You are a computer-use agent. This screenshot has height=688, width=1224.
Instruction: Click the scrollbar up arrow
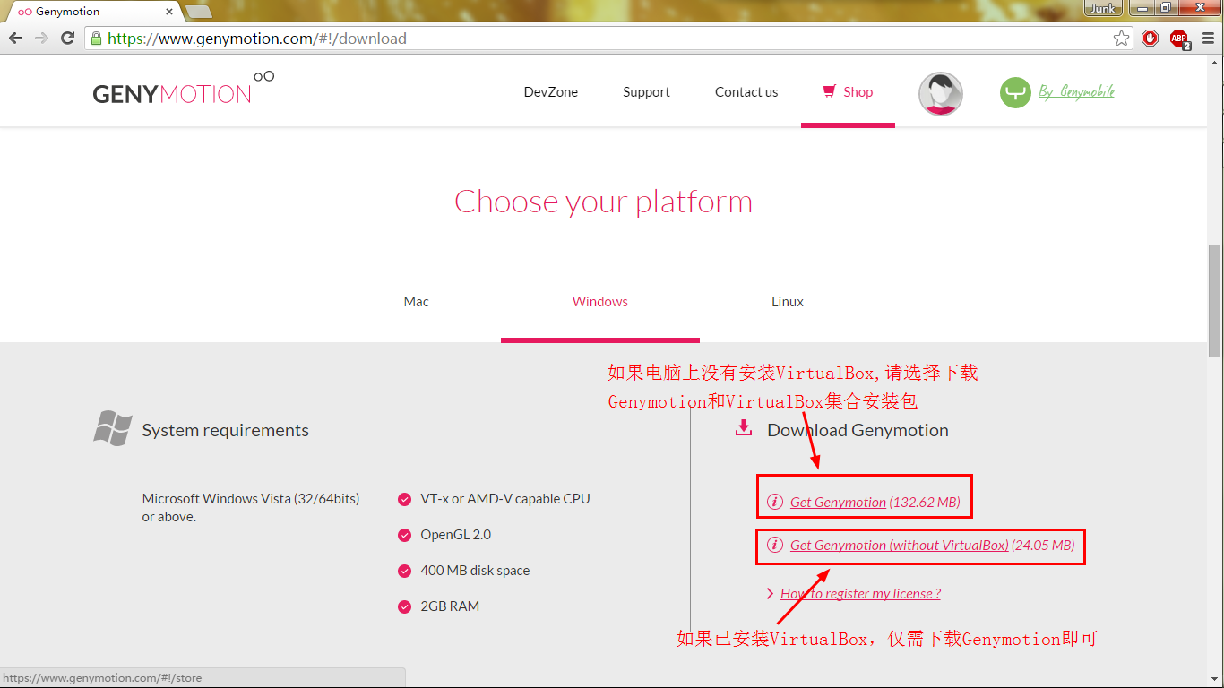tap(1215, 63)
